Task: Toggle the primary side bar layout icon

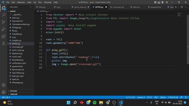Action: pos(156,2)
